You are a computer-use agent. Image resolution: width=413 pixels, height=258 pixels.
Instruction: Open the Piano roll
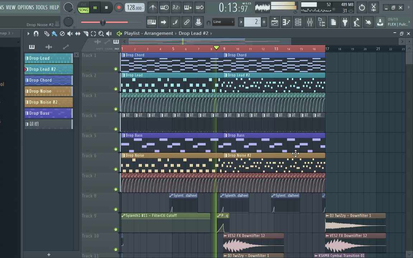pyautogui.click(x=286, y=22)
